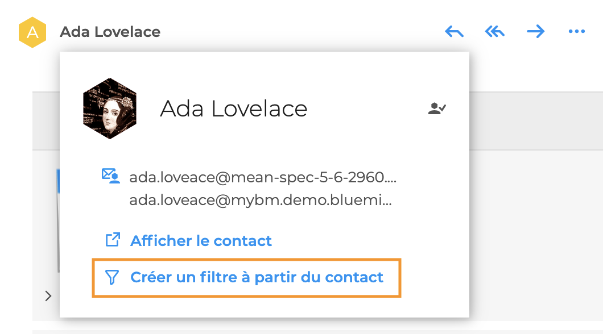
Task: Click the ada.loveace@mean-spec email address
Action: pyautogui.click(x=263, y=177)
